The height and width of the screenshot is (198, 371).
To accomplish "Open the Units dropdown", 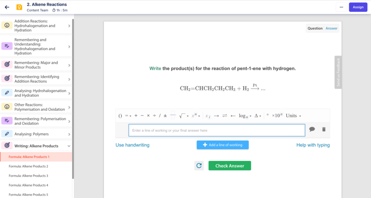I will pyautogui.click(x=294, y=115).
